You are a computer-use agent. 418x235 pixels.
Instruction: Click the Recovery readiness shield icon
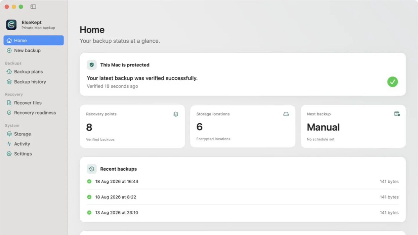9,113
